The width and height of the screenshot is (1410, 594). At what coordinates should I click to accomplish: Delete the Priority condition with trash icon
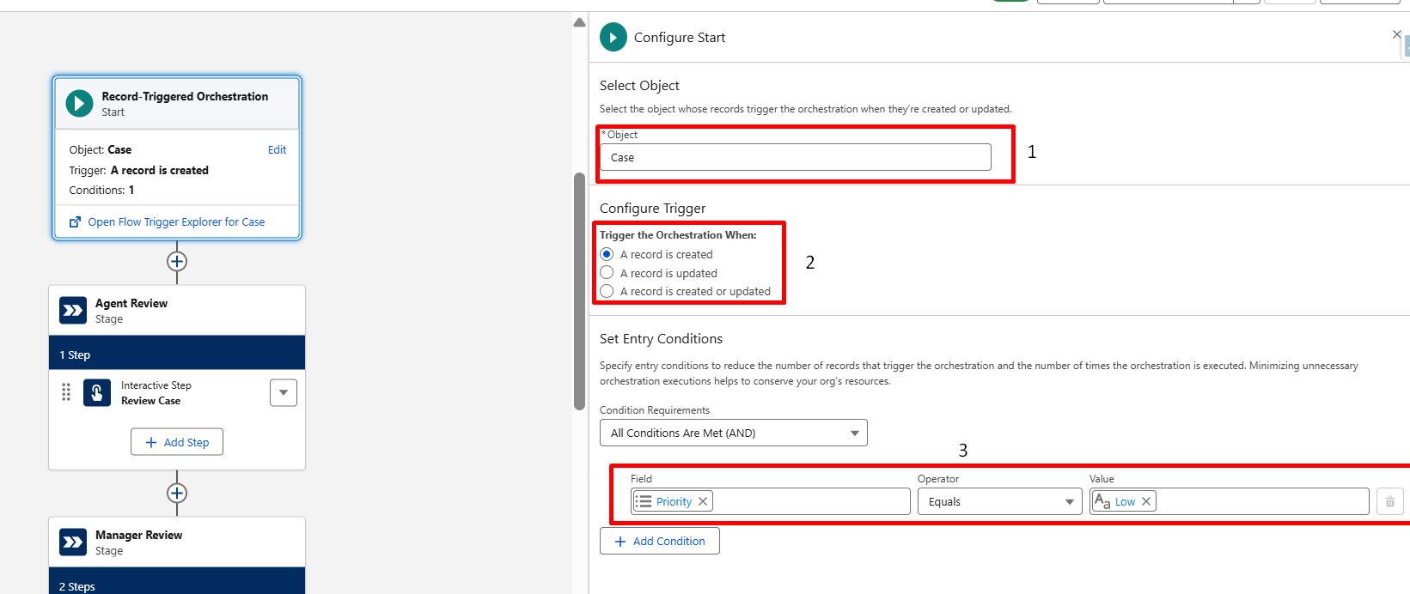(x=1389, y=502)
